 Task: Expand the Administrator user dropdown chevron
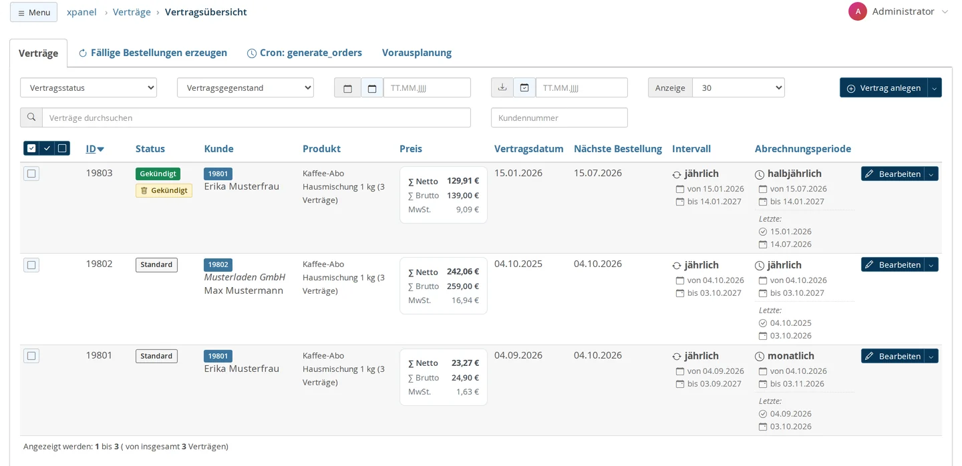(x=945, y=12)
